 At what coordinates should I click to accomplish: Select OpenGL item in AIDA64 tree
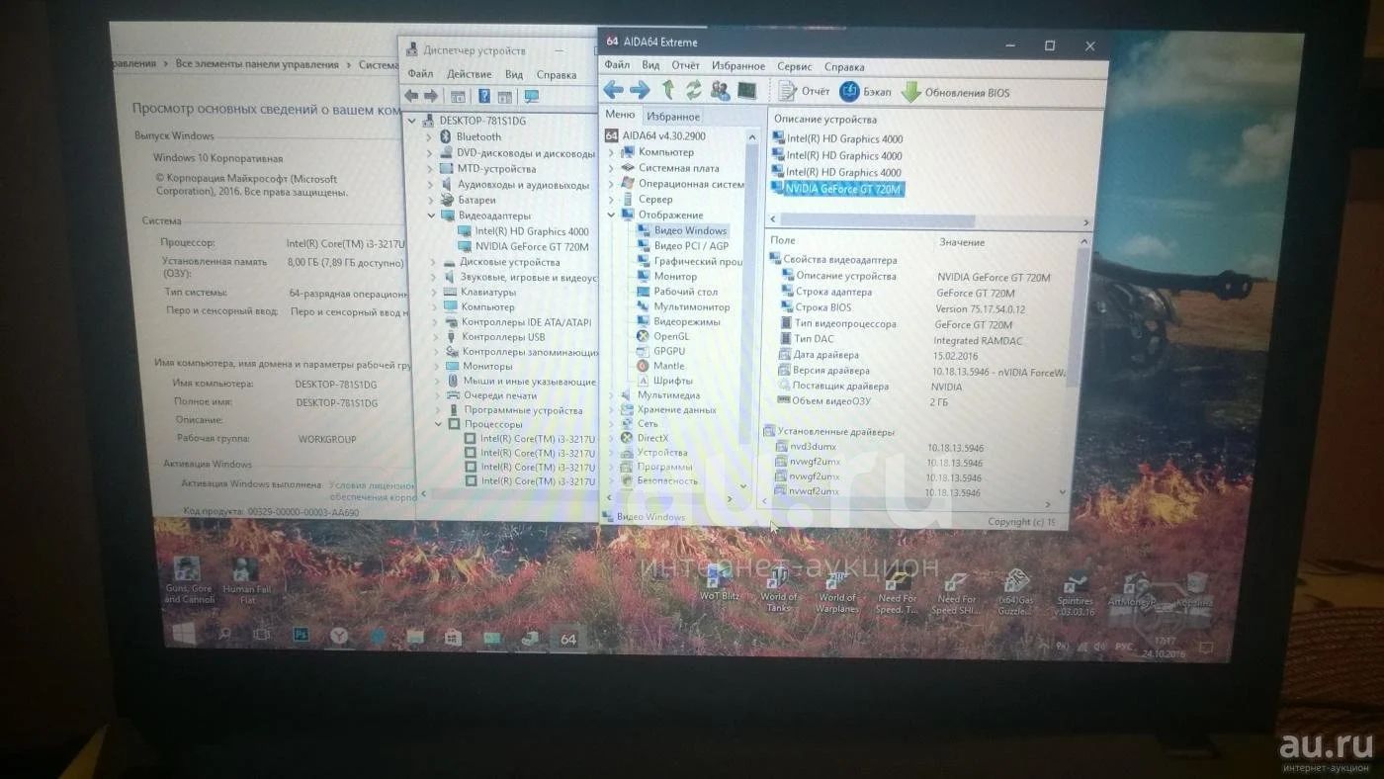[662, 336]
